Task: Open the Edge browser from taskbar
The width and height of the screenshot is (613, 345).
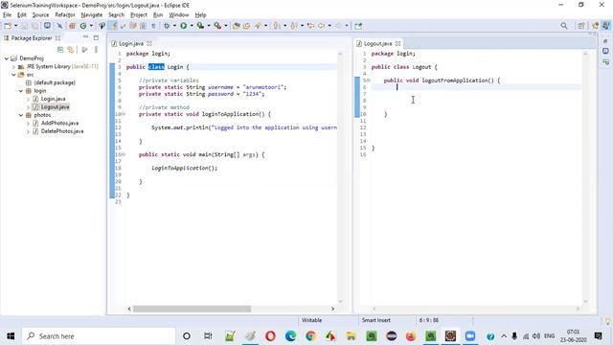Action: [x=290, y=336]
